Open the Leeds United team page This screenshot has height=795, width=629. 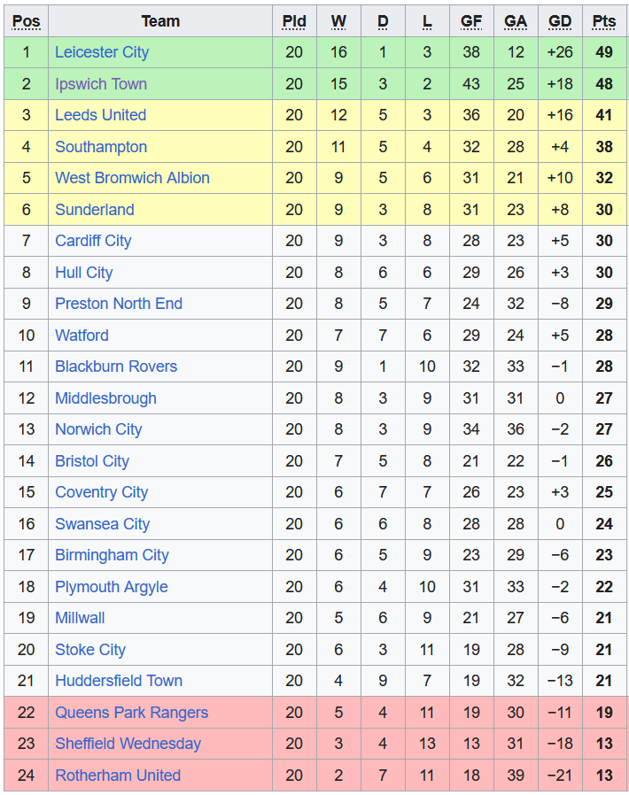click(100, 115)
